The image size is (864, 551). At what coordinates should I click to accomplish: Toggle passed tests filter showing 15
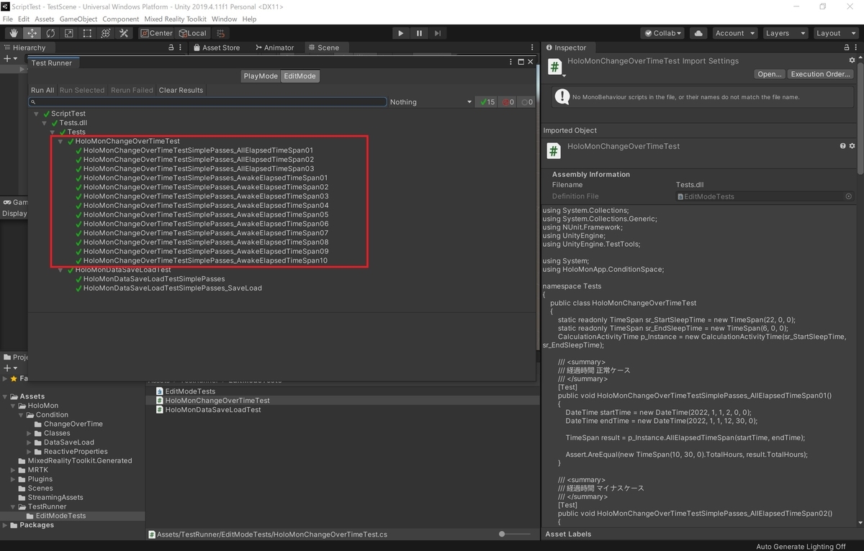(486, 102)
